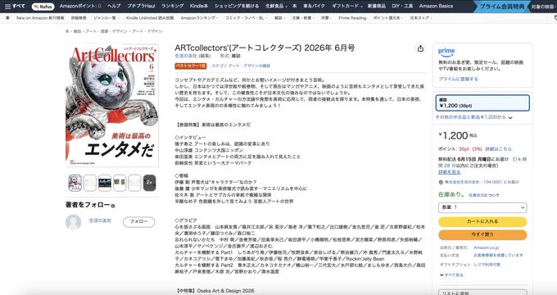Click the Amazon.co.jp seller link
This screenshot has width=557, height=295.
click(x=486, y=247)
